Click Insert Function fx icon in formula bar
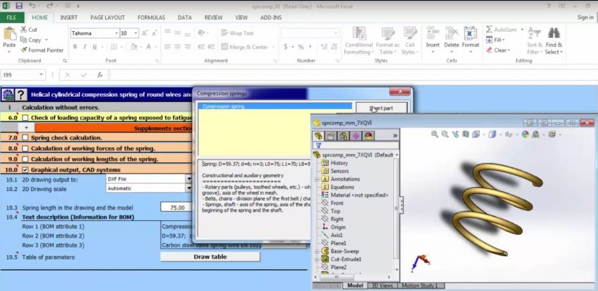The width and height of the screenshot is (598, 291). [100, 75]
